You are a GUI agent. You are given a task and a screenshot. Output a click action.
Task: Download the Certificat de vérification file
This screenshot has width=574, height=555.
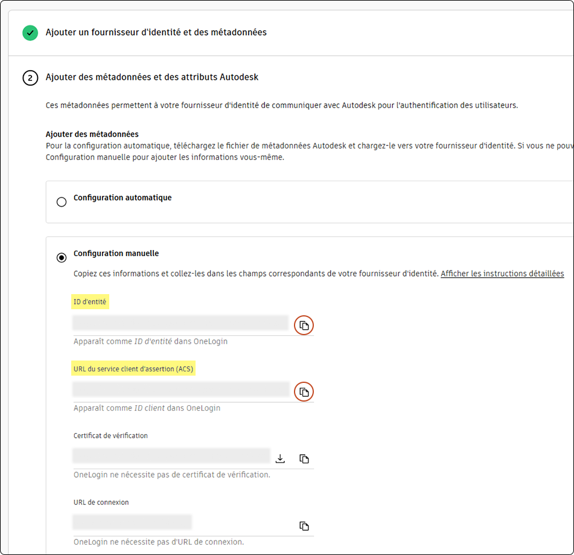pos(280,458)
